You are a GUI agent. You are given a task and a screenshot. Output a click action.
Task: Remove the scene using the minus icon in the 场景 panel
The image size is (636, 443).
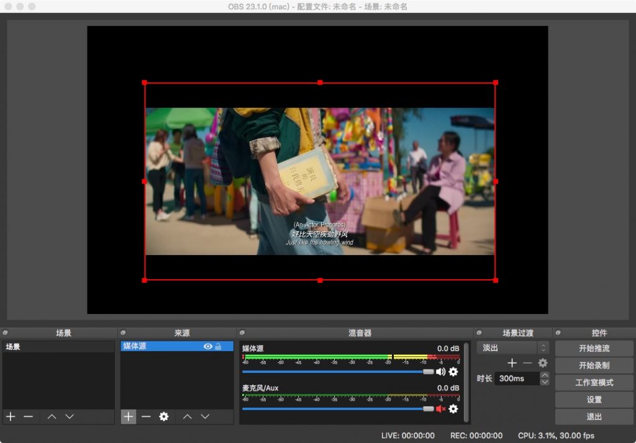(28, 416)
